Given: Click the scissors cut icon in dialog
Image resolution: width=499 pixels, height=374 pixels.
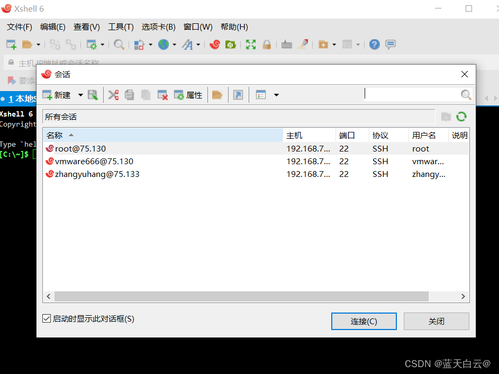Looking at the screenshot, I should point(113,95).
